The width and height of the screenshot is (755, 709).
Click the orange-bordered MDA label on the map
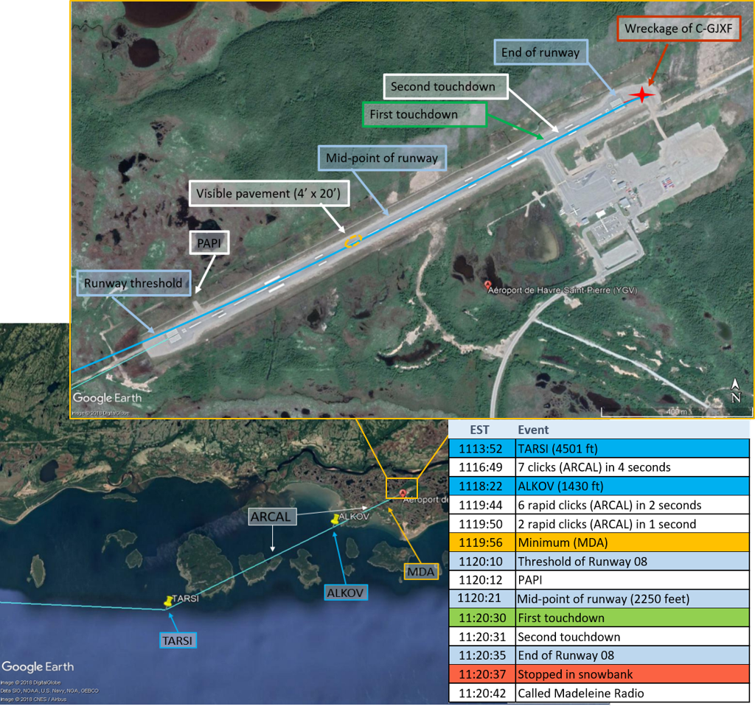422,571
